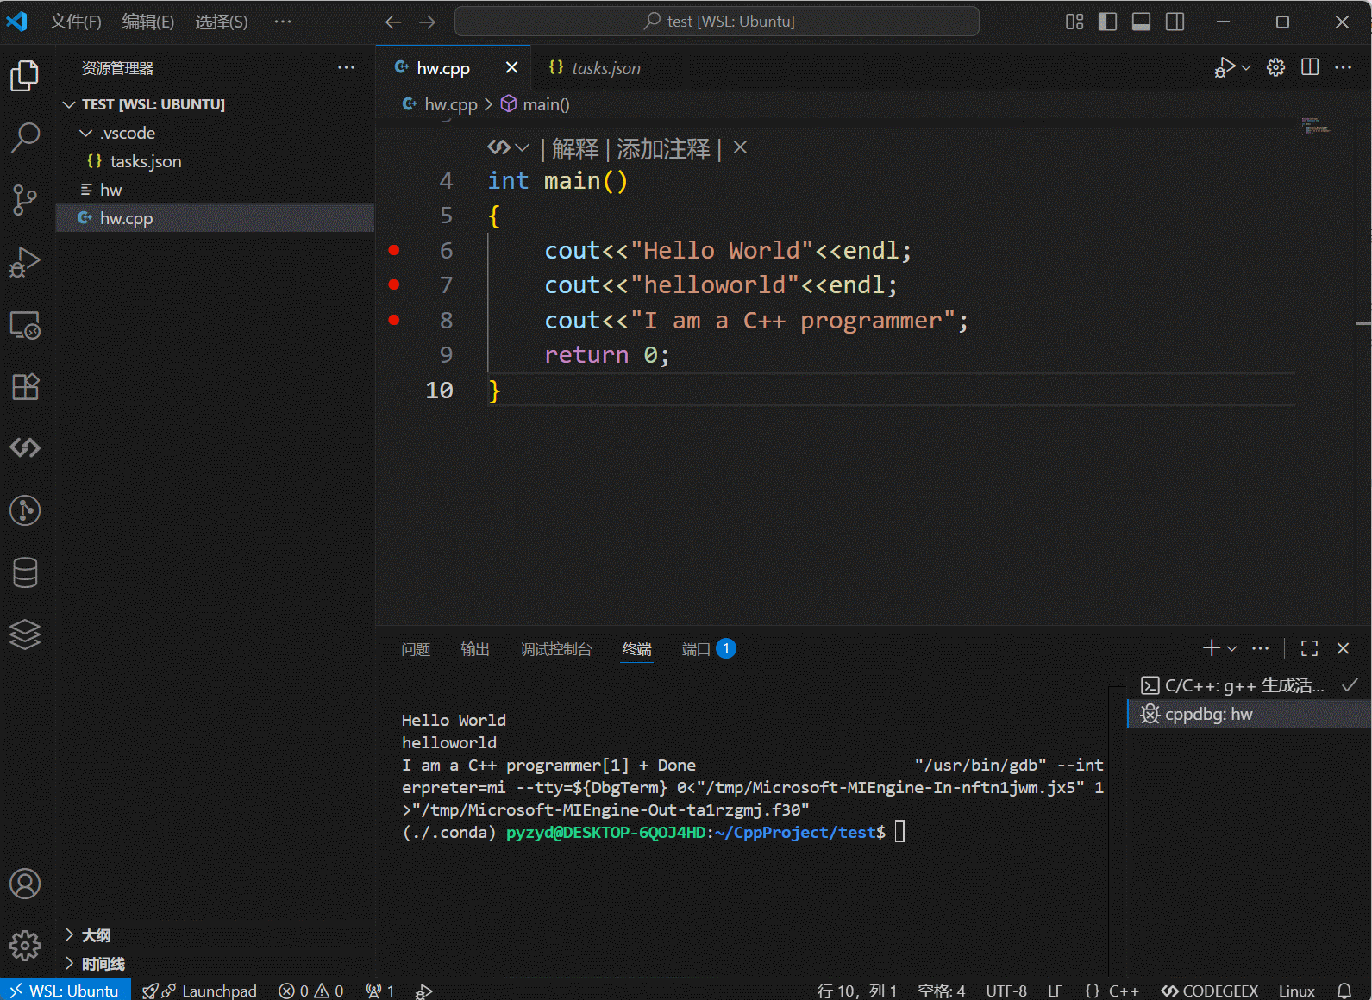This screenshot has height=1000, width=1372.
Task: Maximize the bottom panel
Action: pos(1309,648)
